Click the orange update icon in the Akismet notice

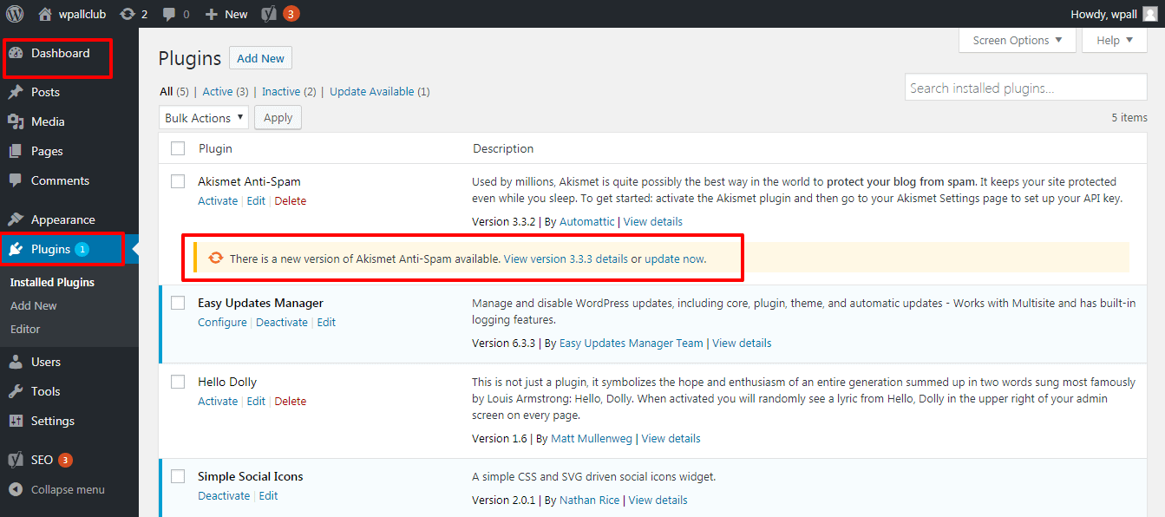pos(215,258)
